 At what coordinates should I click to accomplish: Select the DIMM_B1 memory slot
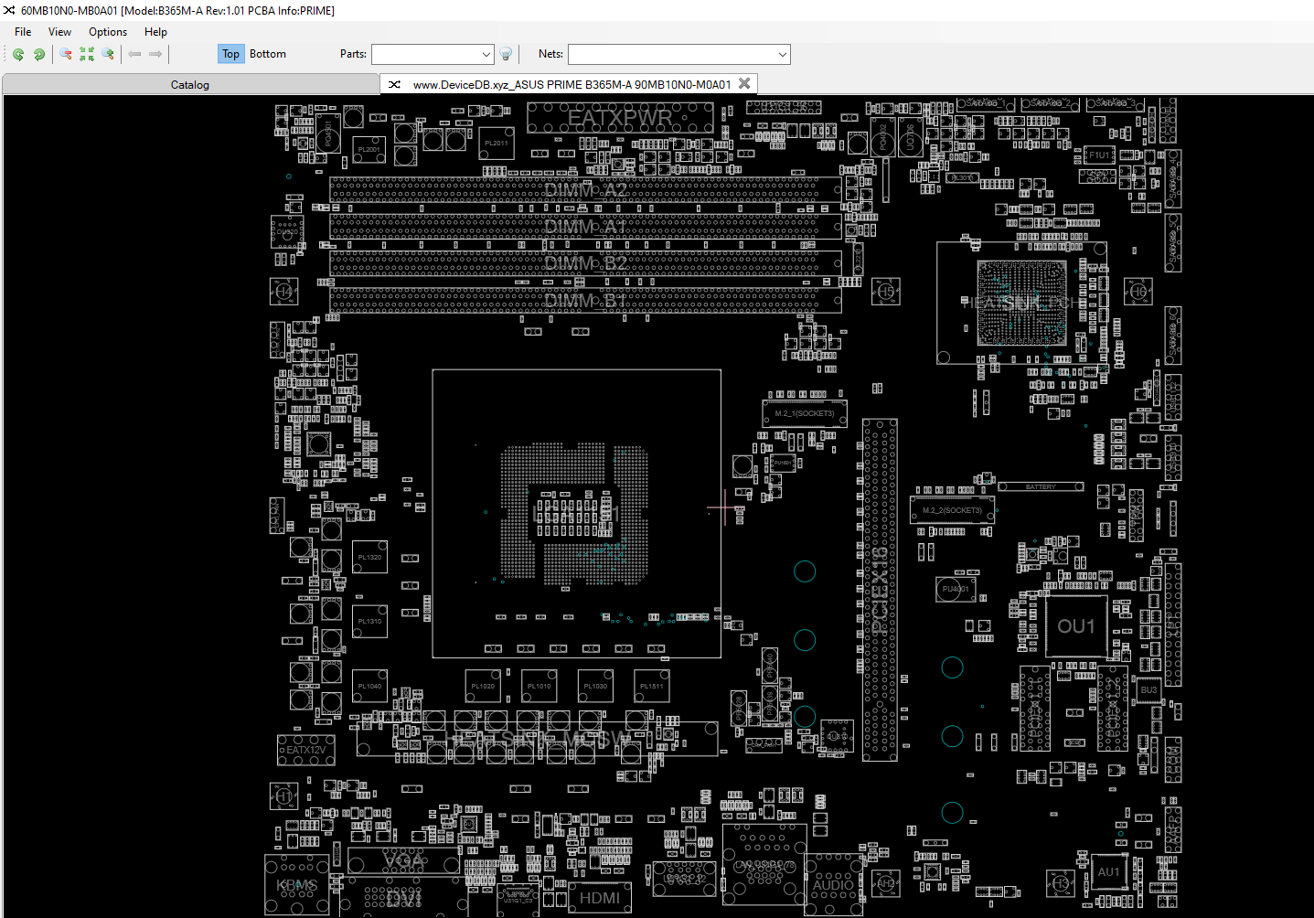click(585, 300)
